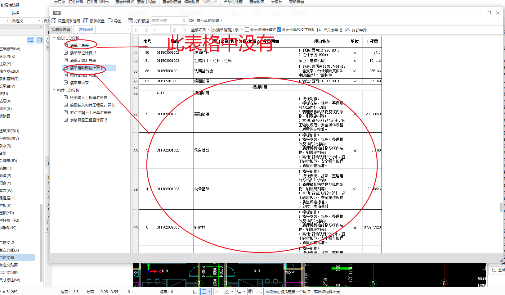Click the point-plus-length icon in the status bar

click(239, 292)
